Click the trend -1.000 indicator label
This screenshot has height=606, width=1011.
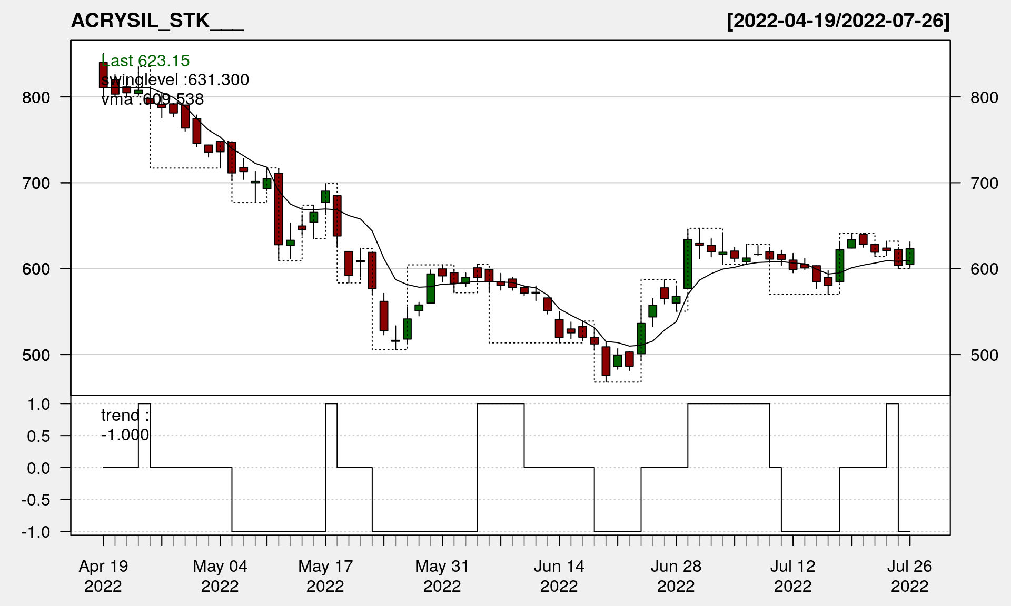coord(125,425)
